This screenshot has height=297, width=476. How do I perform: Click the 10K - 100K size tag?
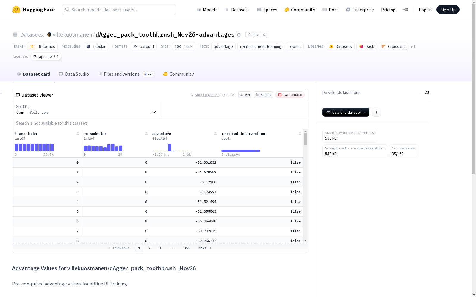click(184, 46)
